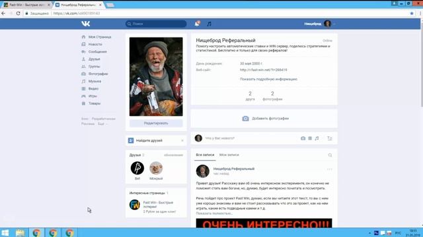Switch to Мои записи tab
Viewport: 423px width, 237px height.
229,155
